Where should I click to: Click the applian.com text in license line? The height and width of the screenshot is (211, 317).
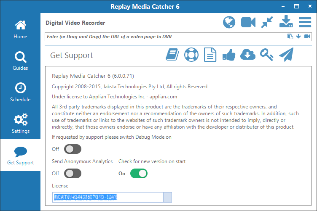point(164,97)
